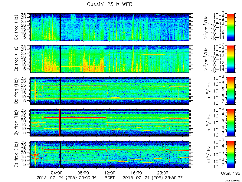Click the Bz panel color bar
Image resolution: width=242 pixels, height=182 pixels.
point(231,155)
